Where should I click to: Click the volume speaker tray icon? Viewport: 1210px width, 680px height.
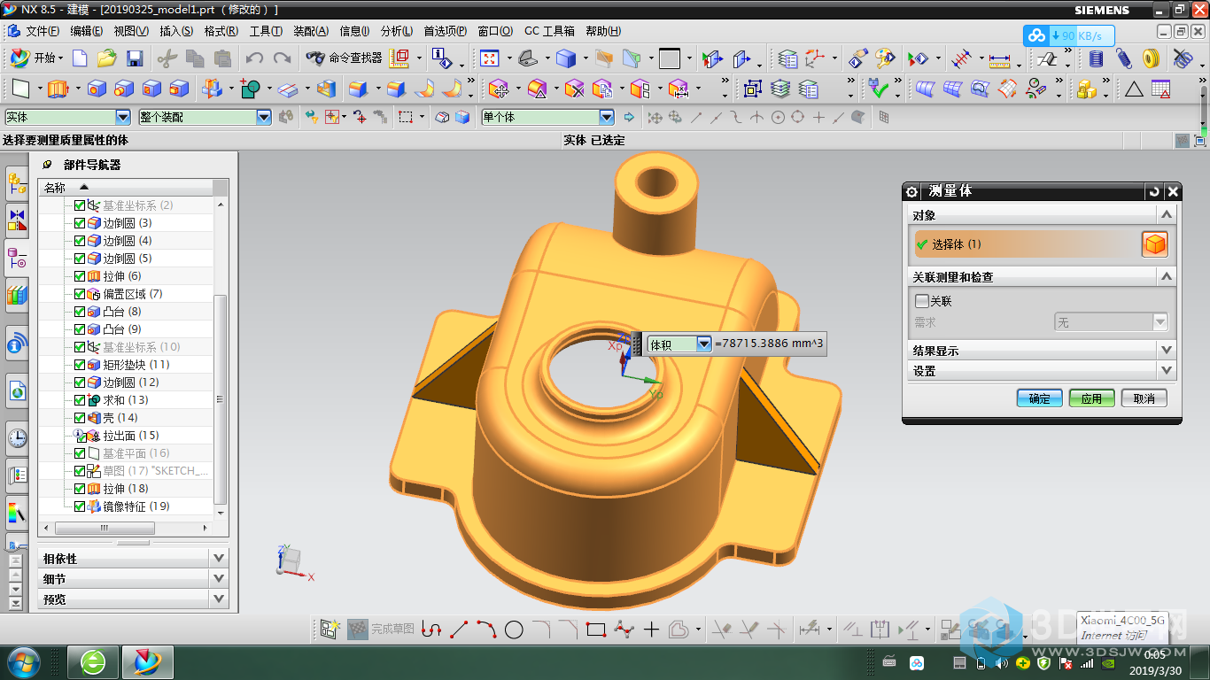click(x=1001, y=663)
